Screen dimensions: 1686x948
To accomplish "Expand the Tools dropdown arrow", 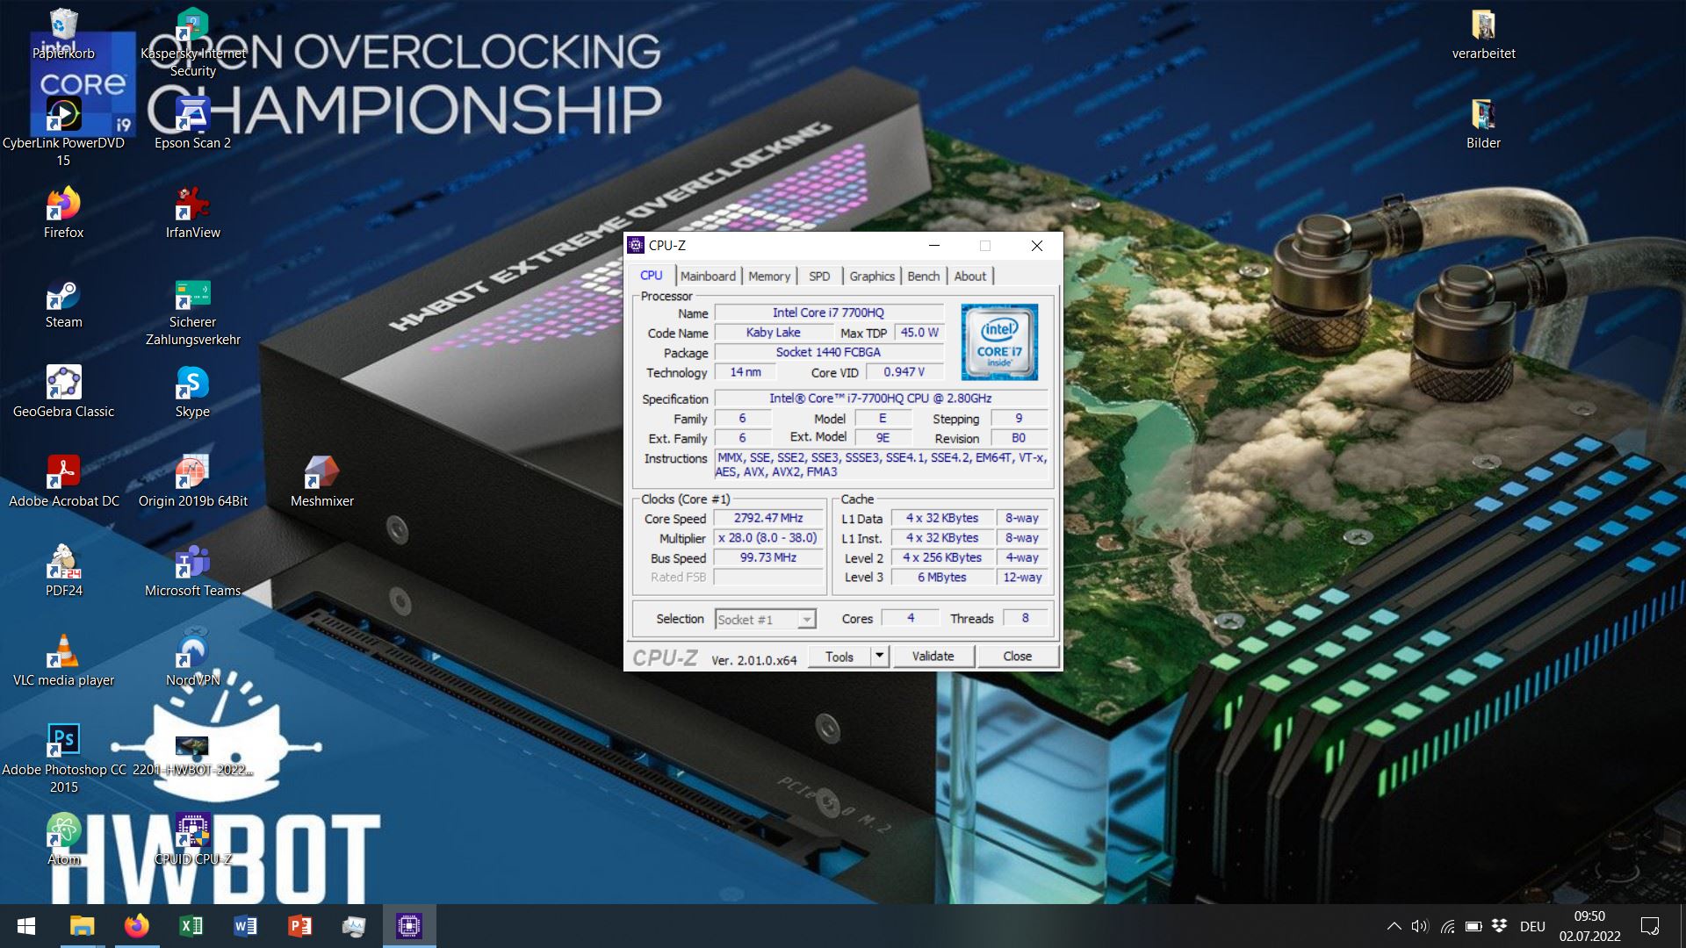I will click(x=880, y=656).
